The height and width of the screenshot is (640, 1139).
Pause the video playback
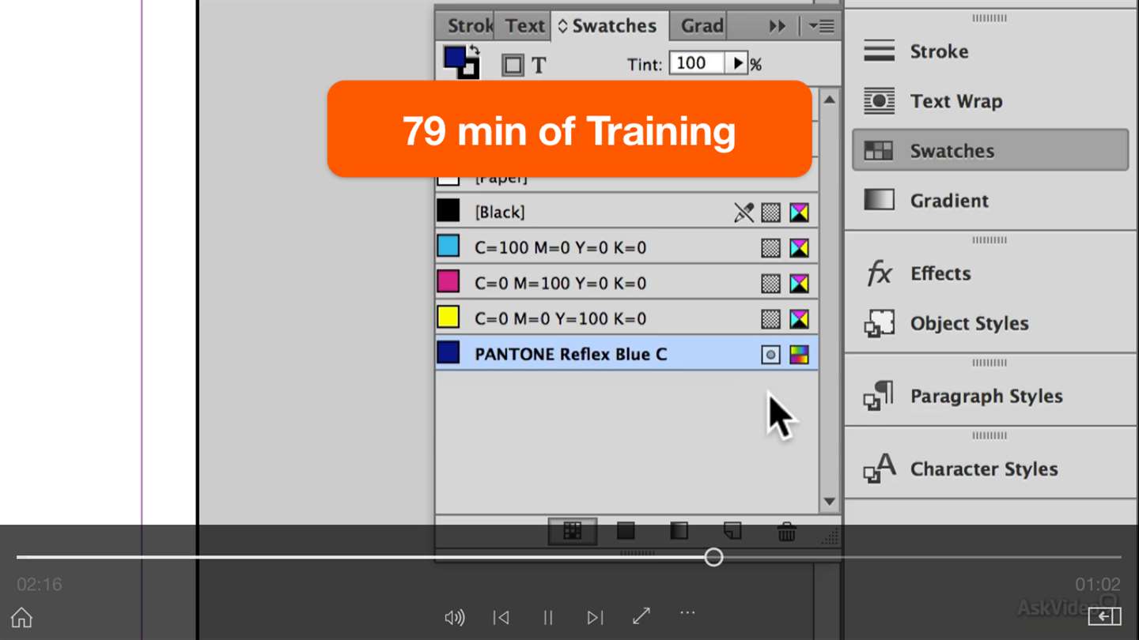click(547, 617)
